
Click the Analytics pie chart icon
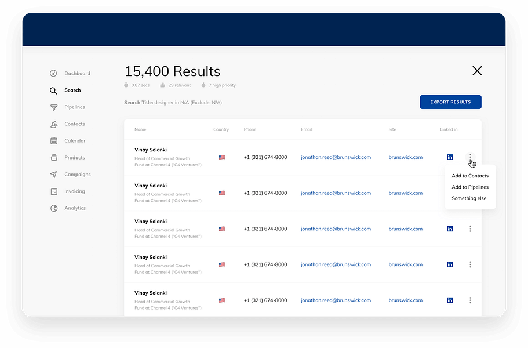(x=54, y=208)
